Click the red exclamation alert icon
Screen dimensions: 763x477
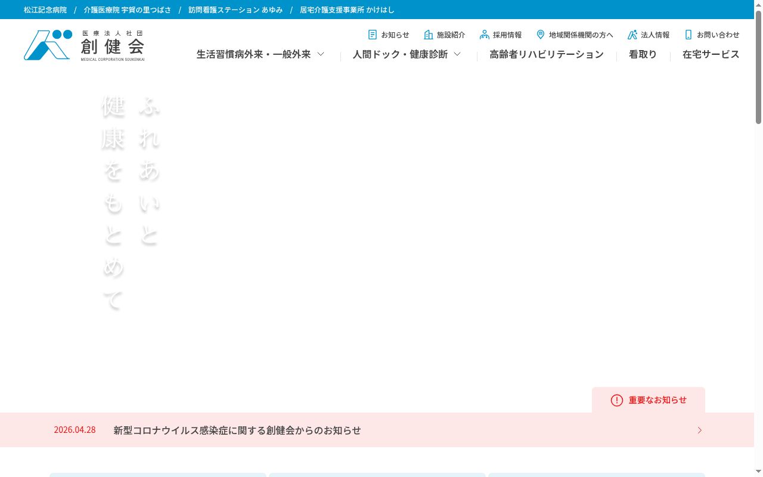(x=617, y=400)
